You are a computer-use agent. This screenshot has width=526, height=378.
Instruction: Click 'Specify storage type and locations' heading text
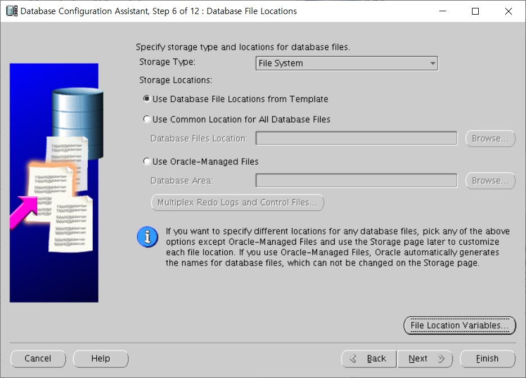pos(243,47)
